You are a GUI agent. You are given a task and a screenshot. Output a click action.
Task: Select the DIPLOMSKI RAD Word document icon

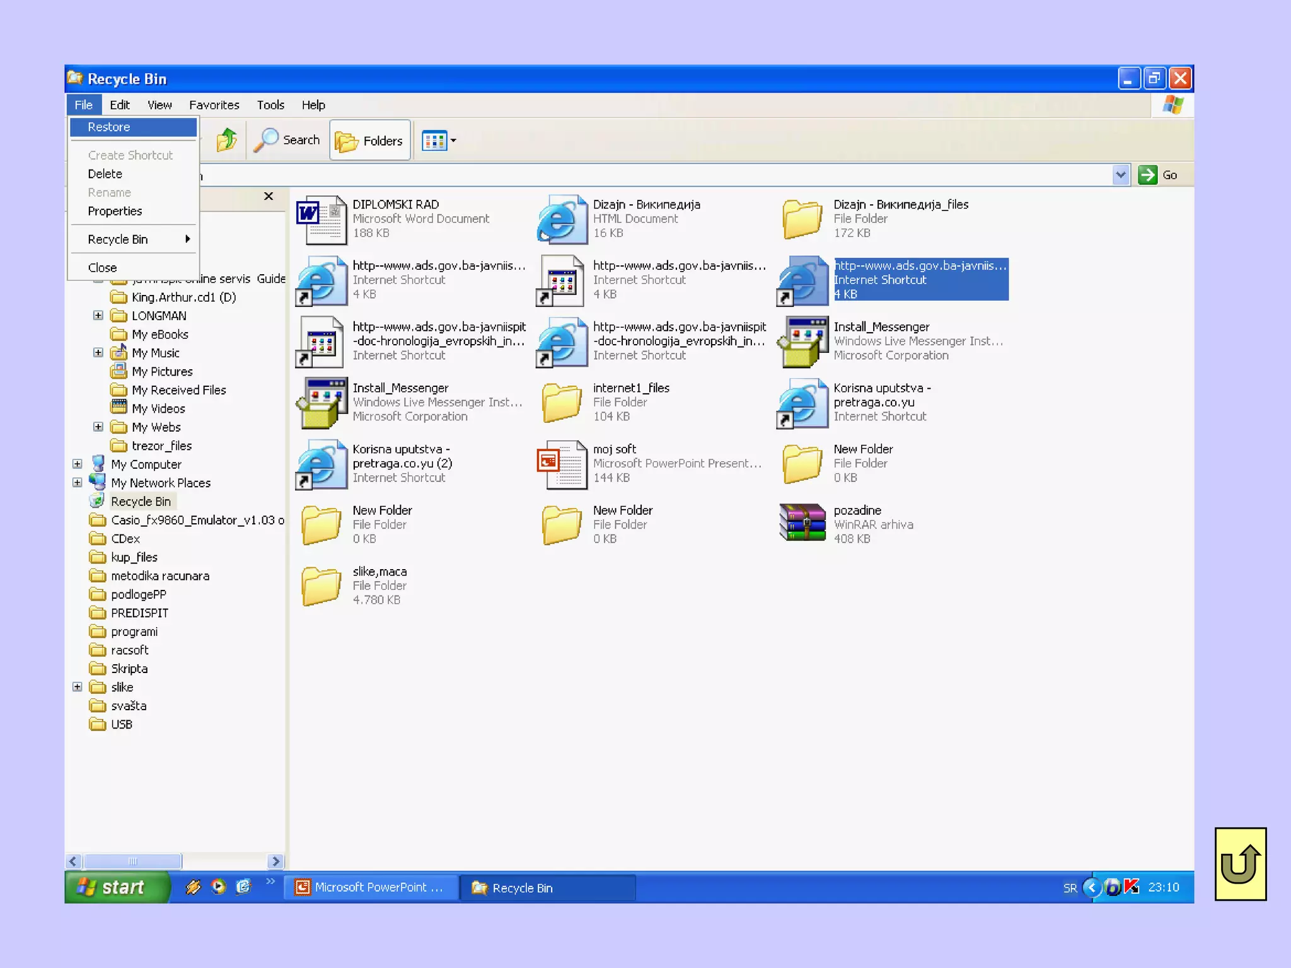coord(321,219)
